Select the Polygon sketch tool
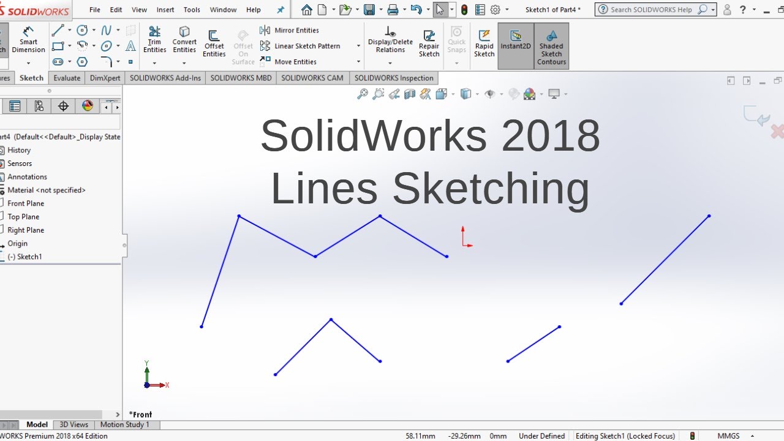This screenshot has width=784, height=441. (82, 62)
